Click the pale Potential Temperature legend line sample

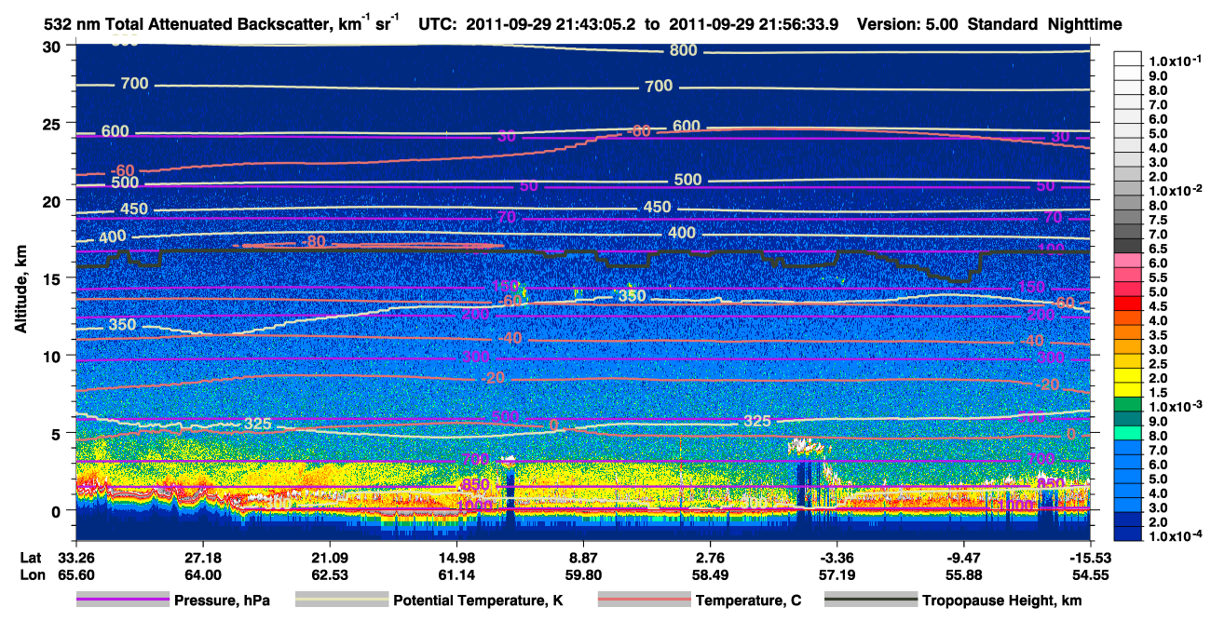coord(342,601)
